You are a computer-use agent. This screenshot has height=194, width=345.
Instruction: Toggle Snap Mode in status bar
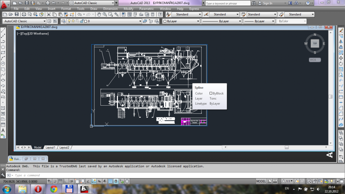coord(55,181)
